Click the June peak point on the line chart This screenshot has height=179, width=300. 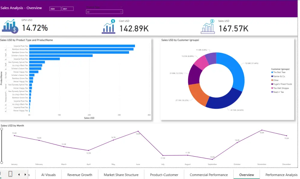(138, 131)
